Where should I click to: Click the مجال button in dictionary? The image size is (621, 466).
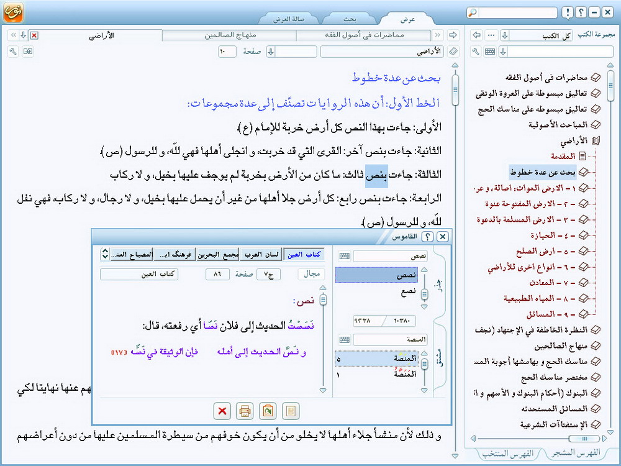pos(311,274)
